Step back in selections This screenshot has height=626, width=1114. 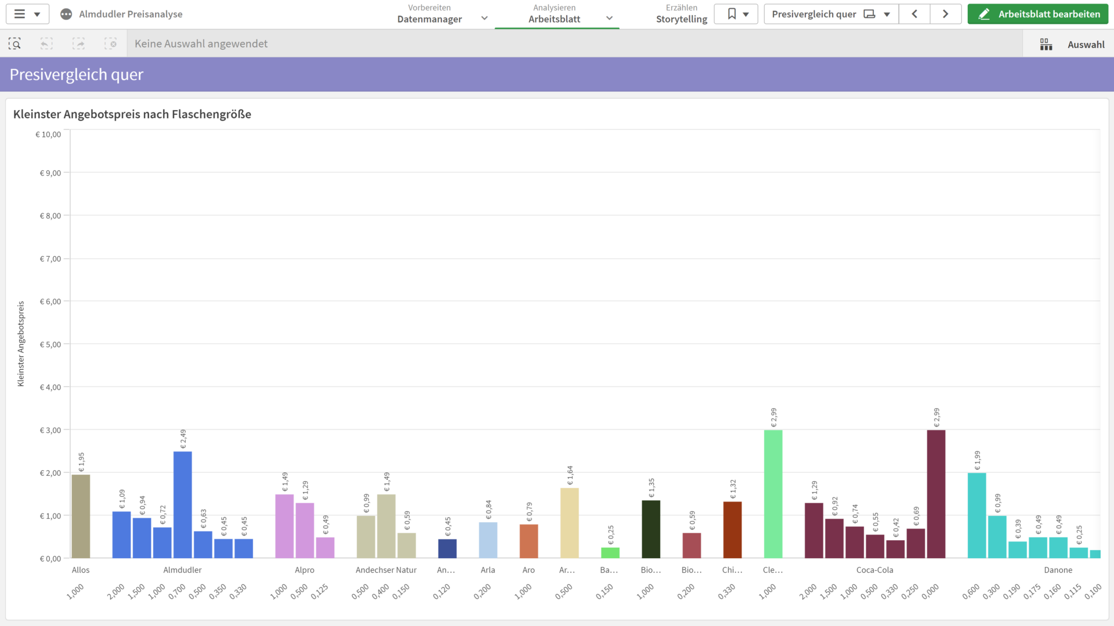pos(46,43)
